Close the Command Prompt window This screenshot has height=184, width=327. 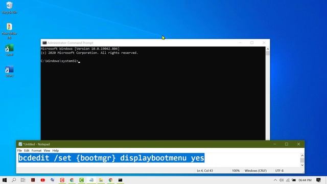click(x=264, y=43)
